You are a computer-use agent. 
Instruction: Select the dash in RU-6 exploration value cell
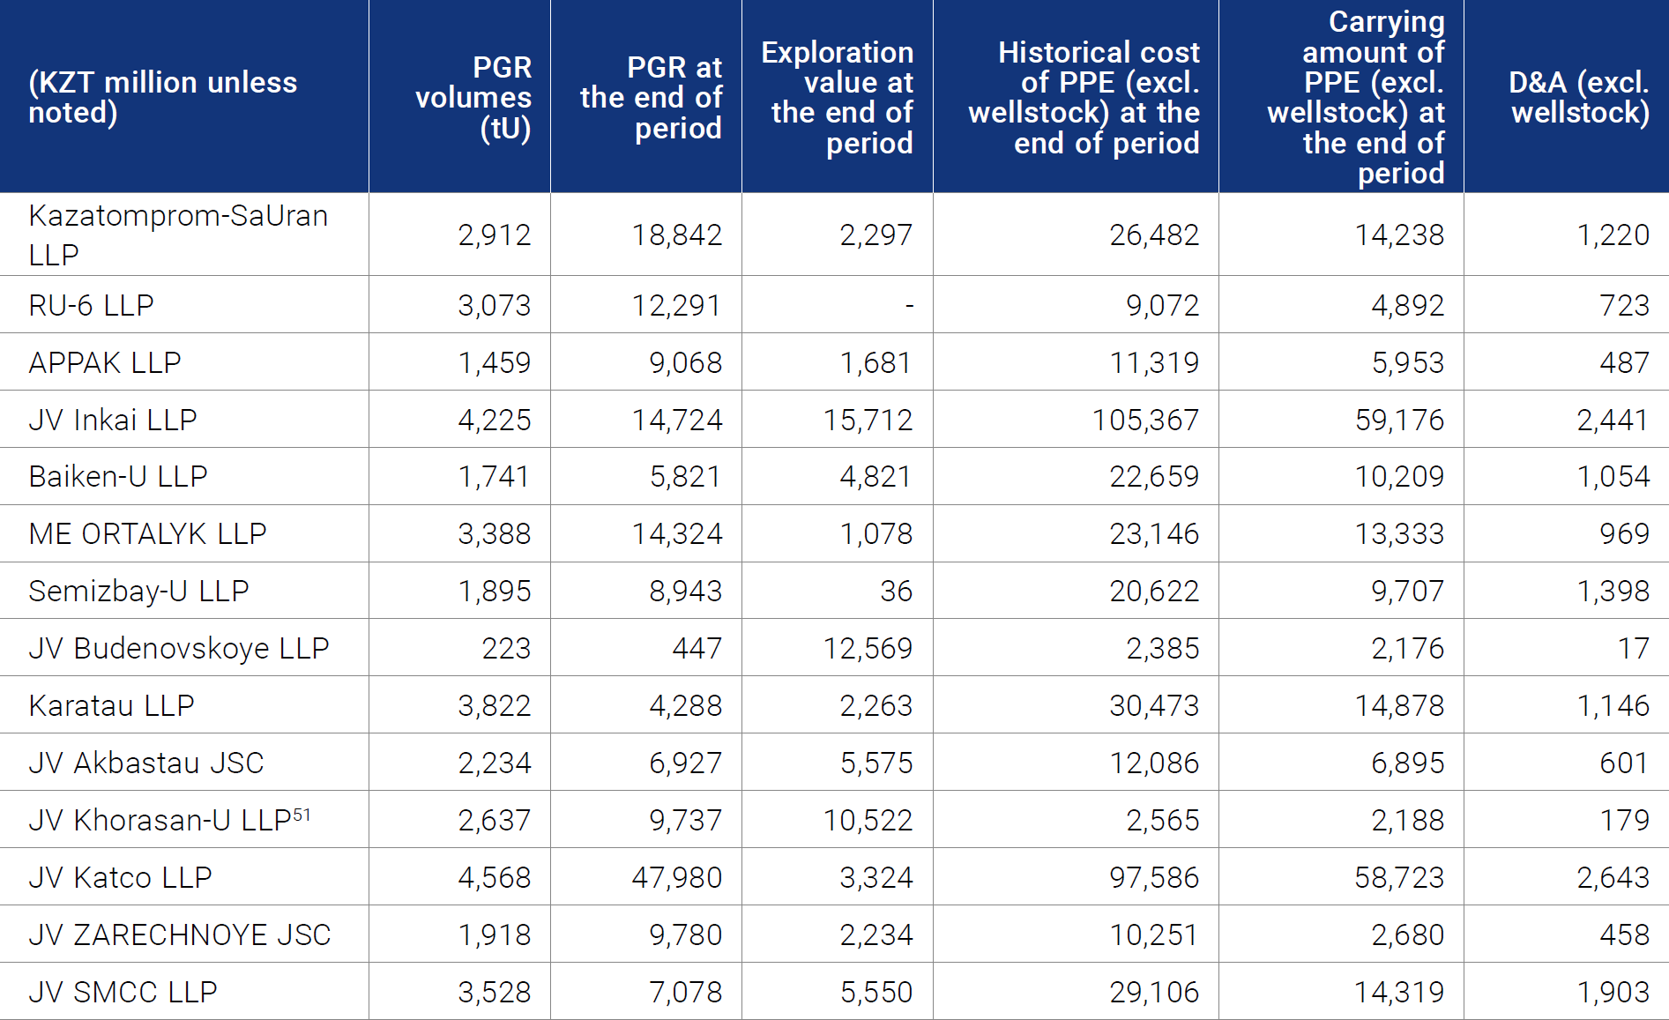pos(909,307)
